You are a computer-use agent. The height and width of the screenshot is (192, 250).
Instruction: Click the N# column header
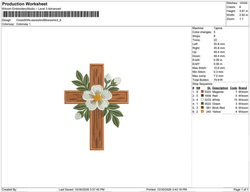pos(198,88)
